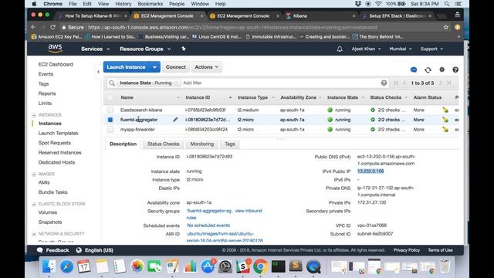Image resolution: width=494 pixels, height=278 pixels.
Task: Click the Connect button
Action: coord(175,67)
